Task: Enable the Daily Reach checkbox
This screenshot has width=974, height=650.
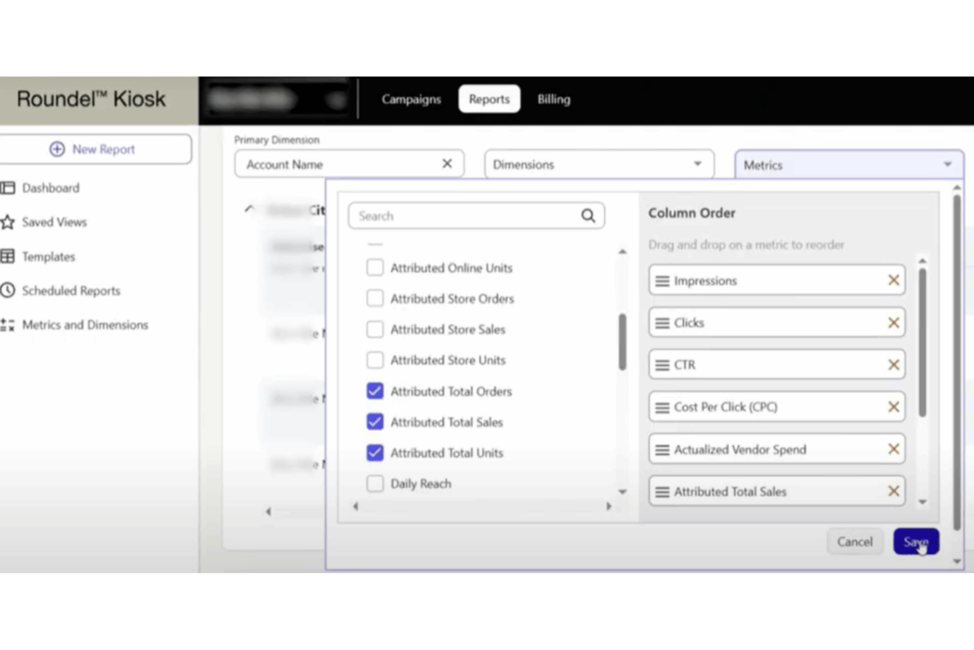Action: pos(374,483)
